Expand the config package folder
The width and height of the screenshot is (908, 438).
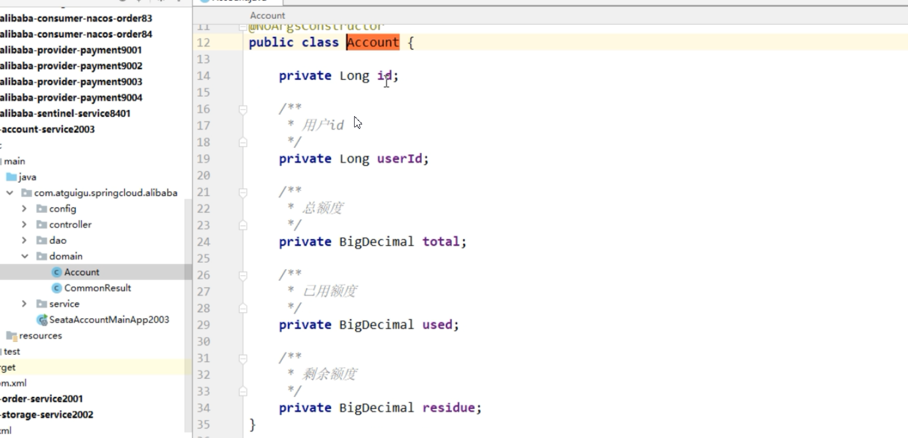[x=24, y=209]
